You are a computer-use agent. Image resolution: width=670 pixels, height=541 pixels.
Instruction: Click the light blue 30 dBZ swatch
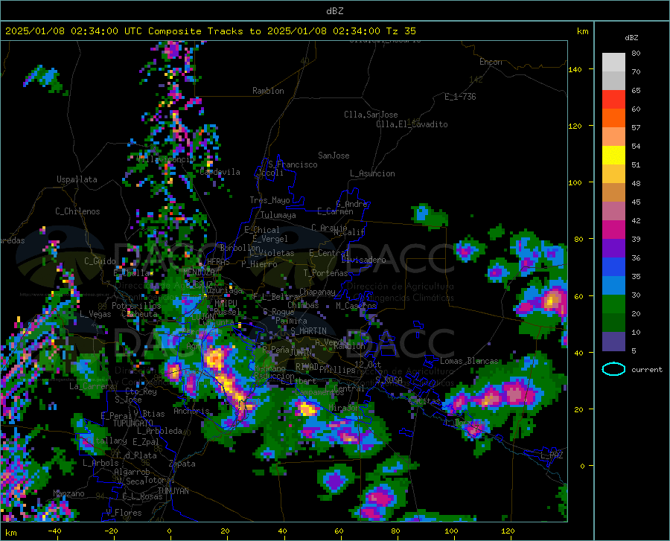pyautogui.click(x=613, y=286)
